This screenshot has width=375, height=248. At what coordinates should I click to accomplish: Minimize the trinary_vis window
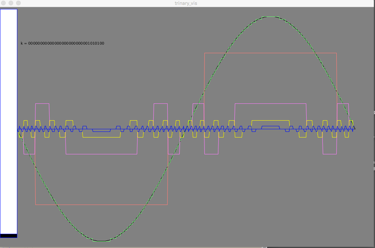[11, 3]
